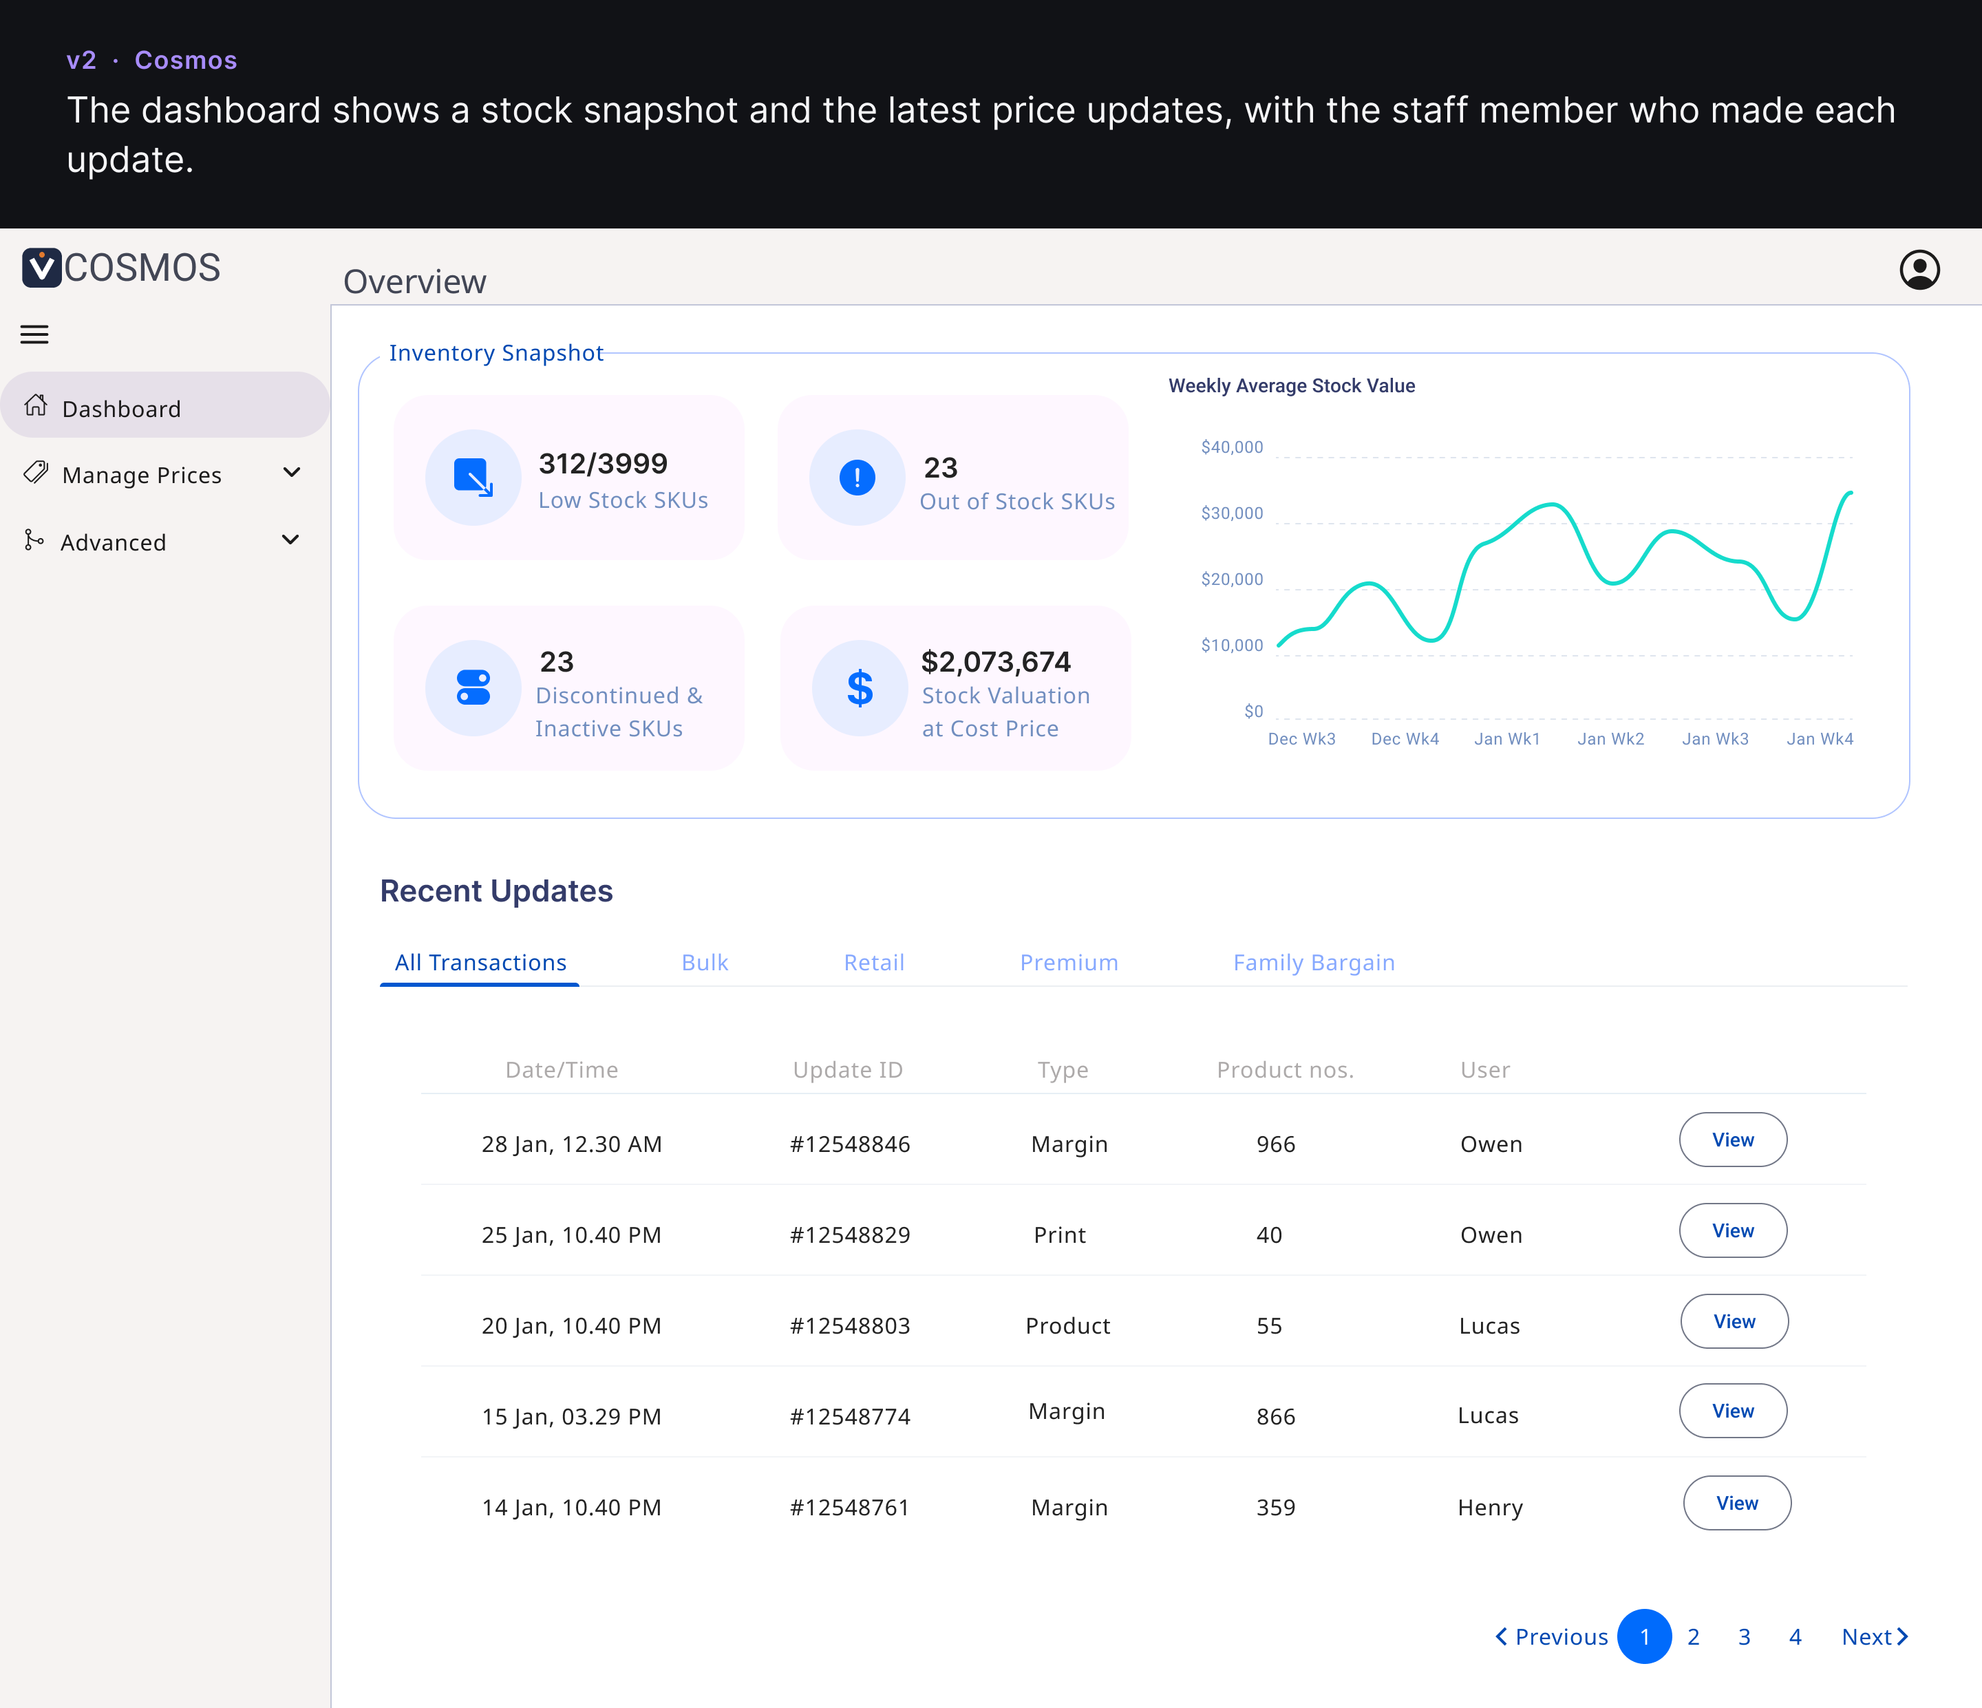The image size is (1982, 1708).
Task: Open the Family Bargain tab
Action: point(1314,963)
